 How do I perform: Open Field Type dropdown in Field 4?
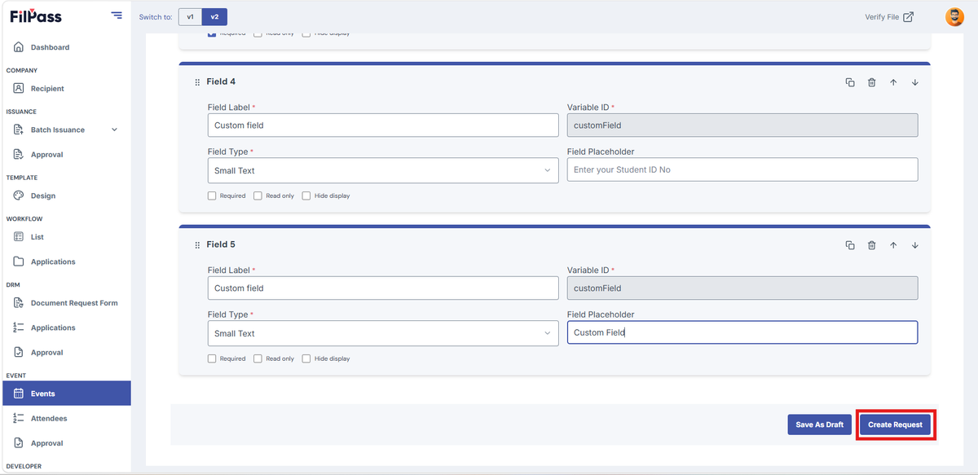(x=383, y=170)
